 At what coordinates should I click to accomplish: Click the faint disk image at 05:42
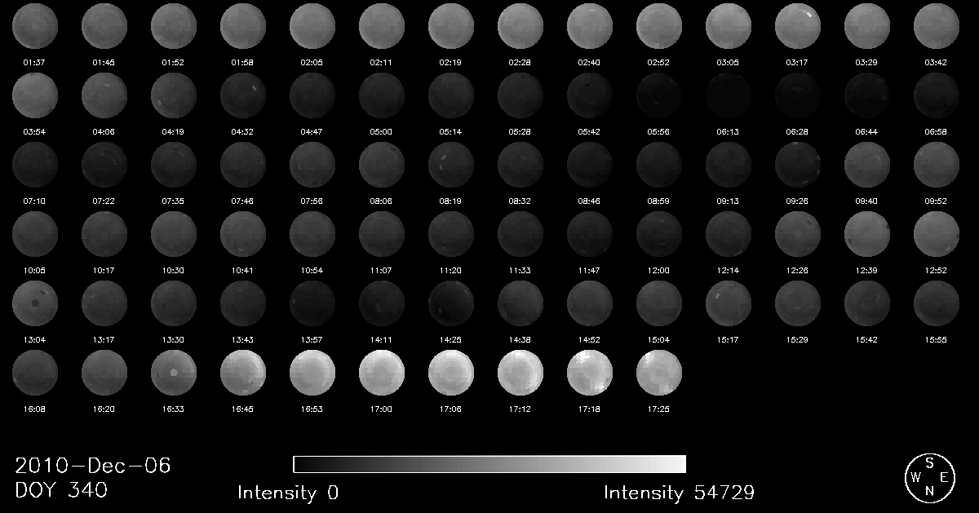tap(590, 95)
